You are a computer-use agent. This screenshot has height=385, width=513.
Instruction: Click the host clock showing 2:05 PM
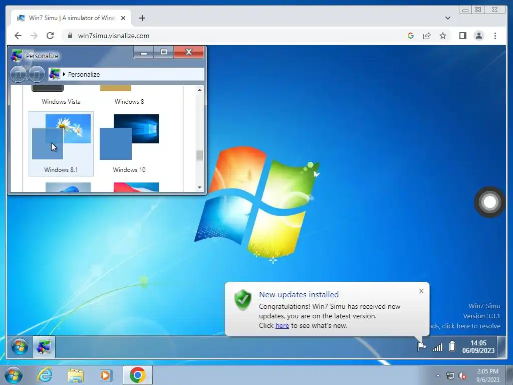(x=488, y=375)
